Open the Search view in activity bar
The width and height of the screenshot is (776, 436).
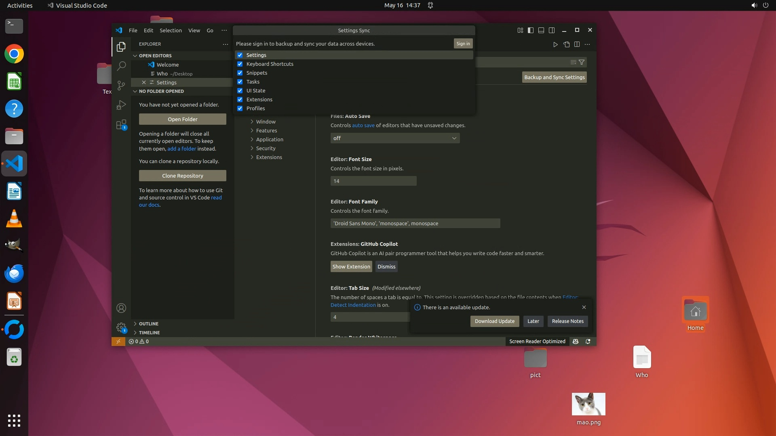[x=121, y=66]
